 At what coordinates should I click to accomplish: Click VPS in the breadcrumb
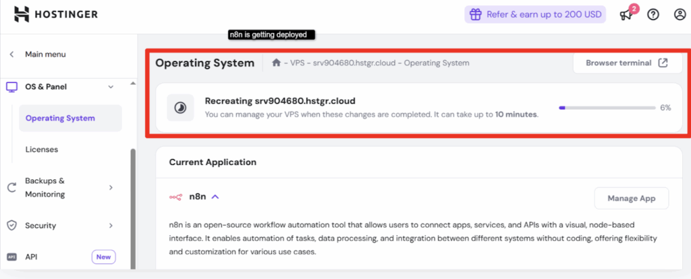tap(298, 63)
